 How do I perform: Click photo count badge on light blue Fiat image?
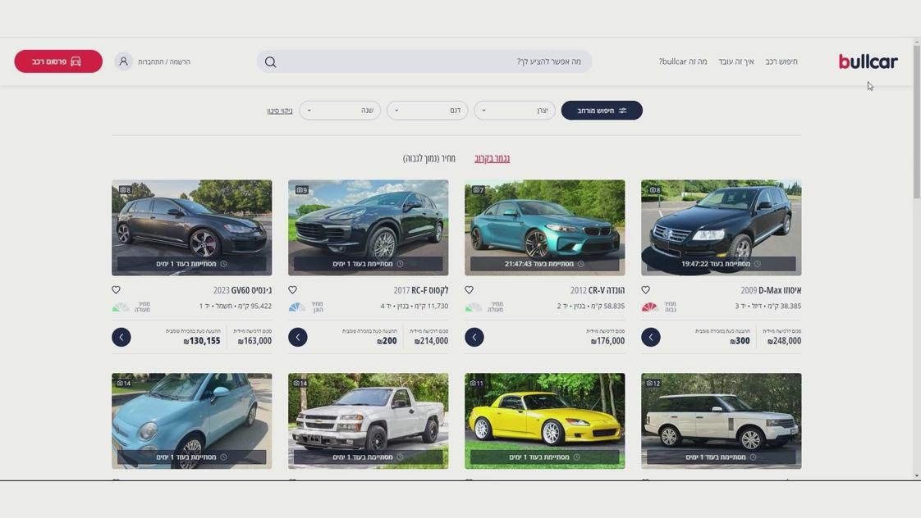pyautogui.click(x=124, y=383)
